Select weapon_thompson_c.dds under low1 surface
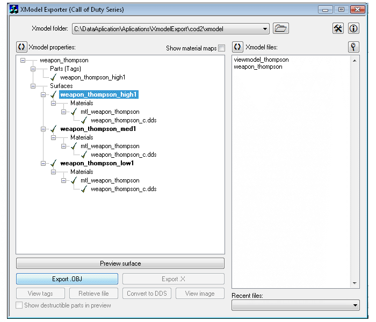Screen dimensions: 376x322 (x=124, y=189)
